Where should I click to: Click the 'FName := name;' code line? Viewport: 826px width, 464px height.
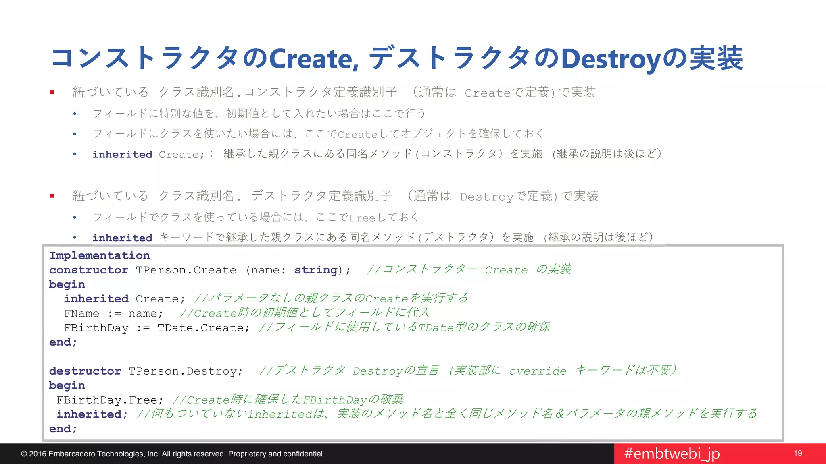point(113,313)
